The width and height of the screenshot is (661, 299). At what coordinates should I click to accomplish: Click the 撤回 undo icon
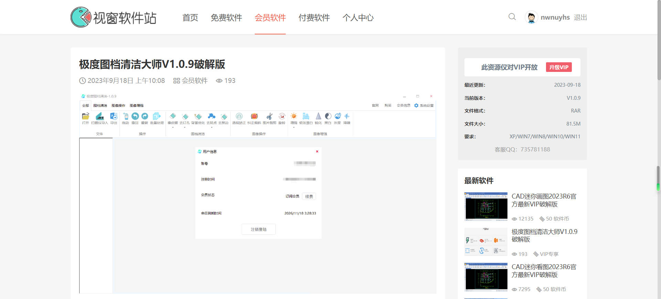pyautogui.click(x=135, y=116)
